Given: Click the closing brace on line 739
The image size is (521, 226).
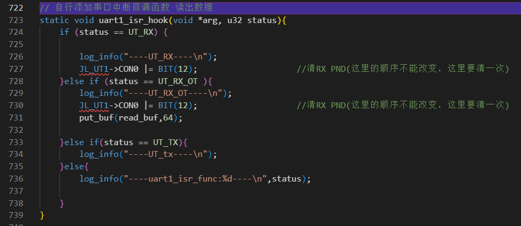Looking at the screenshot, I should coord(42,215).
